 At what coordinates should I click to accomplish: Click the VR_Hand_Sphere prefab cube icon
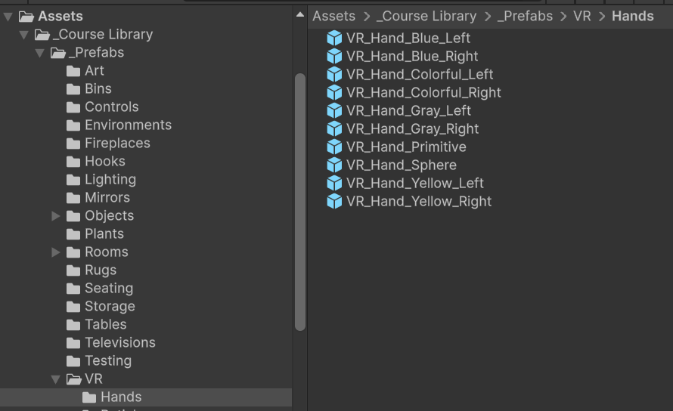(x=334, y=165)
